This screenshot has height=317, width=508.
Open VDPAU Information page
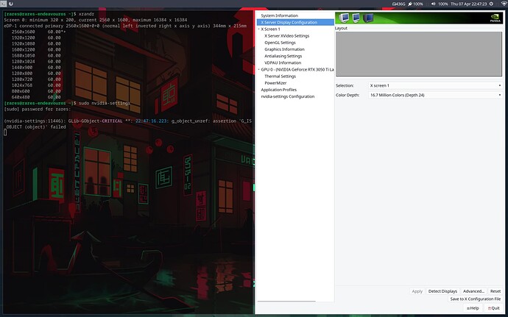click(x=283, y=63)
